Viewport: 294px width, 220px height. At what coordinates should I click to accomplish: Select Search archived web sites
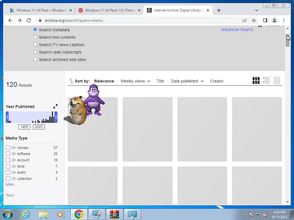(x=35, y=59)
